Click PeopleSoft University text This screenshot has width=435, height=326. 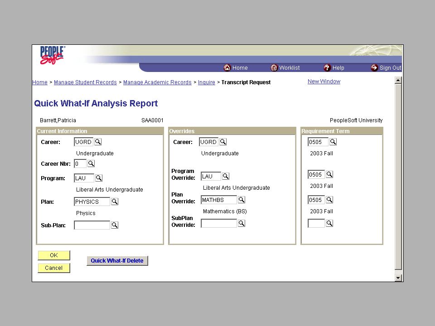356,120
